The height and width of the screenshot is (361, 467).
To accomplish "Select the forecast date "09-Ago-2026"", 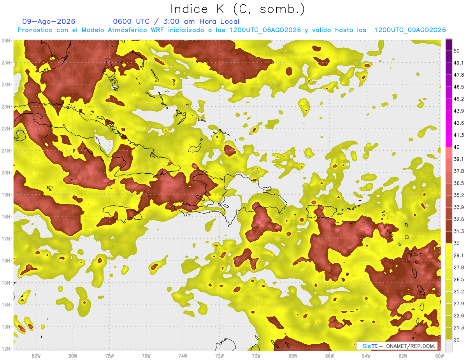I will tap(49, 21).
